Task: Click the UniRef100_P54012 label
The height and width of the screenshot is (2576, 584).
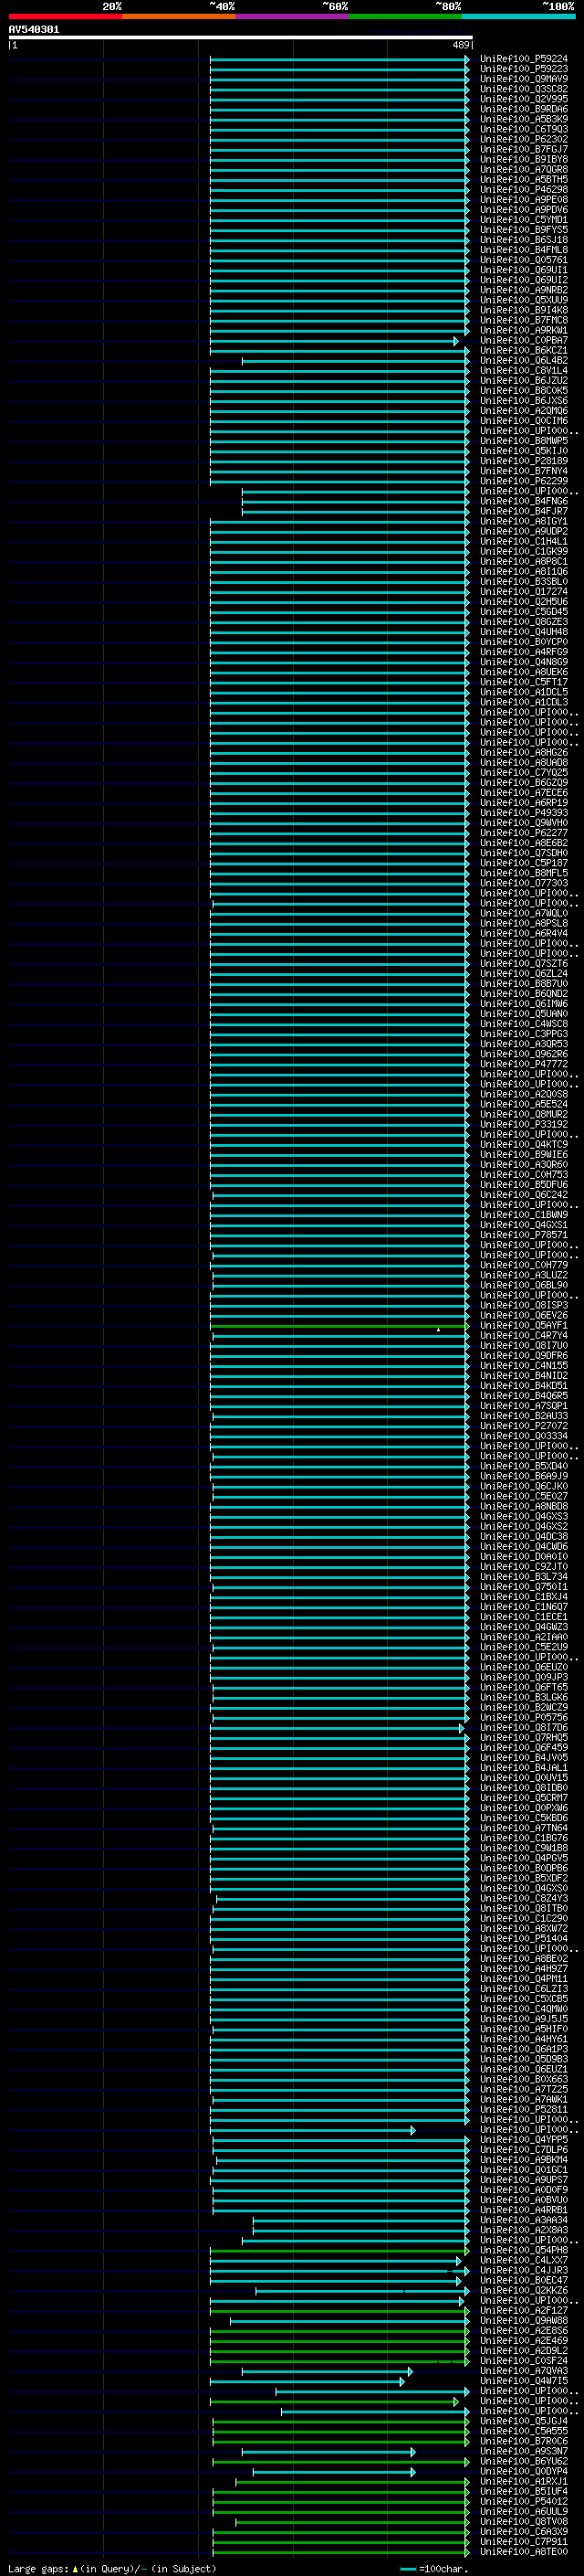Action: click(x=523, y=2501)
